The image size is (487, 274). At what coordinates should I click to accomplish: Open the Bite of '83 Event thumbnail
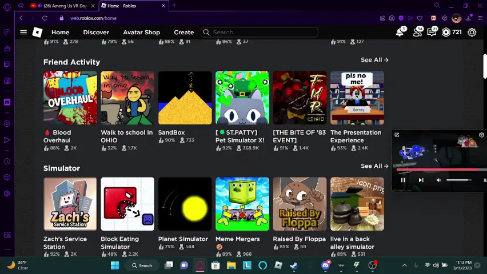point(300,98)
